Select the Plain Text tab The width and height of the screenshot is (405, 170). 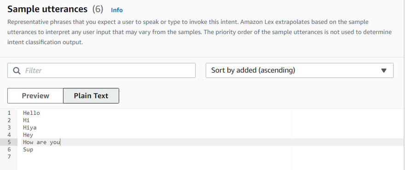pyautogui.click(x=91, y=96)
